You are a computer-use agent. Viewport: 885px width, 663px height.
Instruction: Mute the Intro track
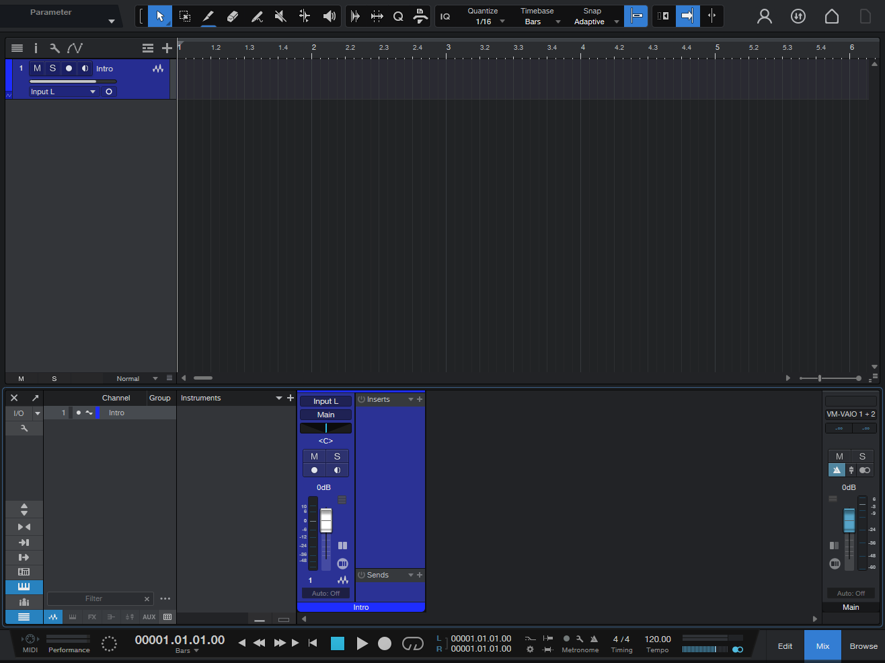[37, 69]
